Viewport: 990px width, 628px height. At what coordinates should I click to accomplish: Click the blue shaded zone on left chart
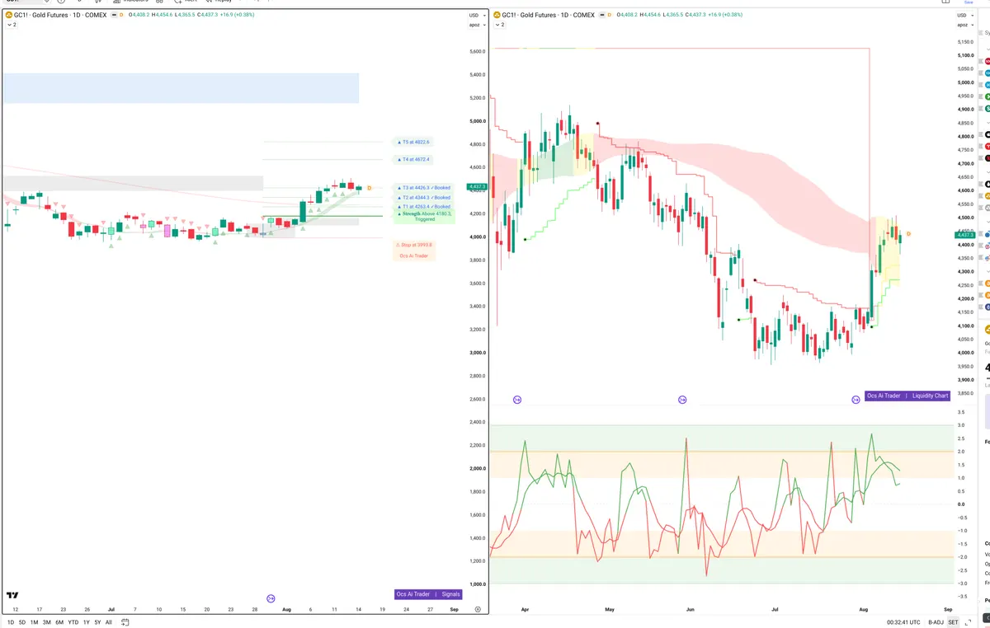(x=181, y=88)
